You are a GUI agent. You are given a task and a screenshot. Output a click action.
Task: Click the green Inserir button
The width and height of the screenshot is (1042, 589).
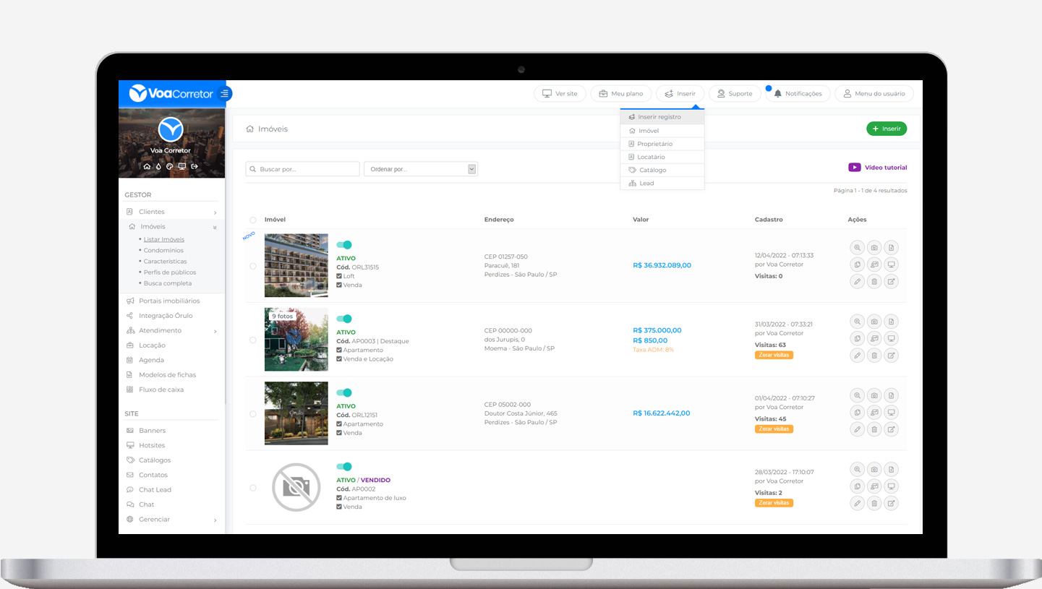tap(886, 129)
